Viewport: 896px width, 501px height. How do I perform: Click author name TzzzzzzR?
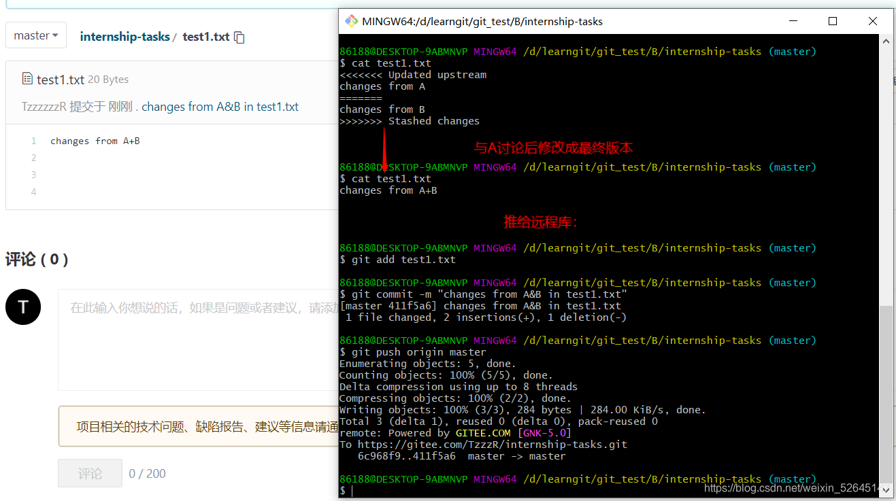coord(44,107)
